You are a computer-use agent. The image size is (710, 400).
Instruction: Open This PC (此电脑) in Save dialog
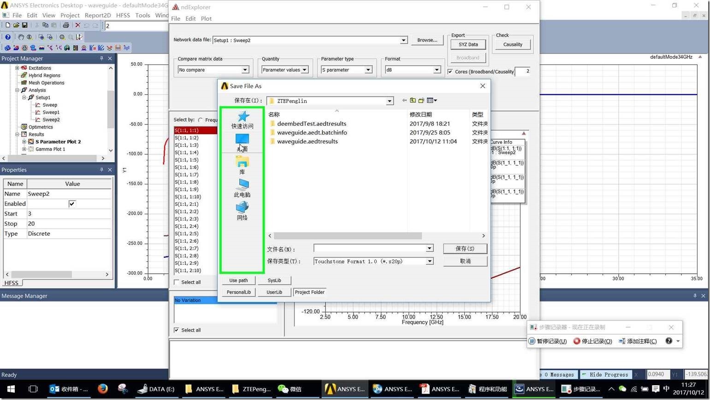pyautogui.click(x=242, y=188)
